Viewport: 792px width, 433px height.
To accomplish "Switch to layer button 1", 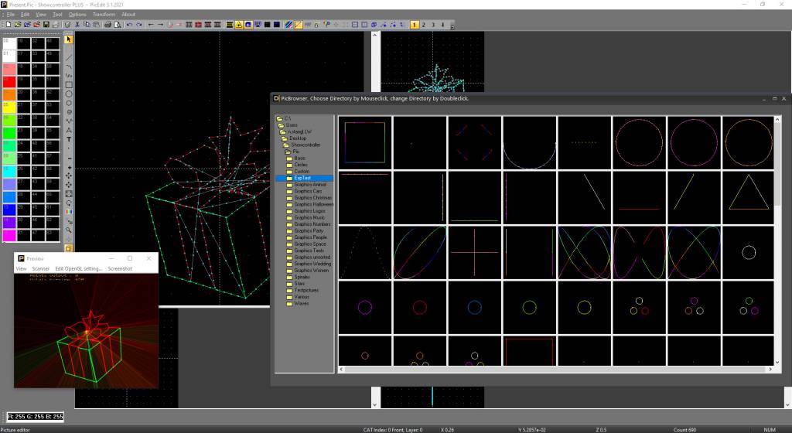I will (x=415, y=25).
